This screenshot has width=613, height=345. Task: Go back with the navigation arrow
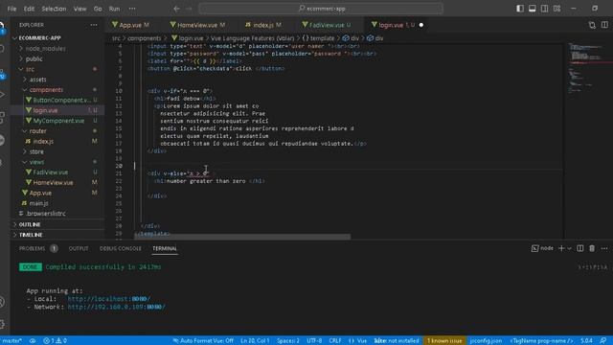click(x=176, y=9)
